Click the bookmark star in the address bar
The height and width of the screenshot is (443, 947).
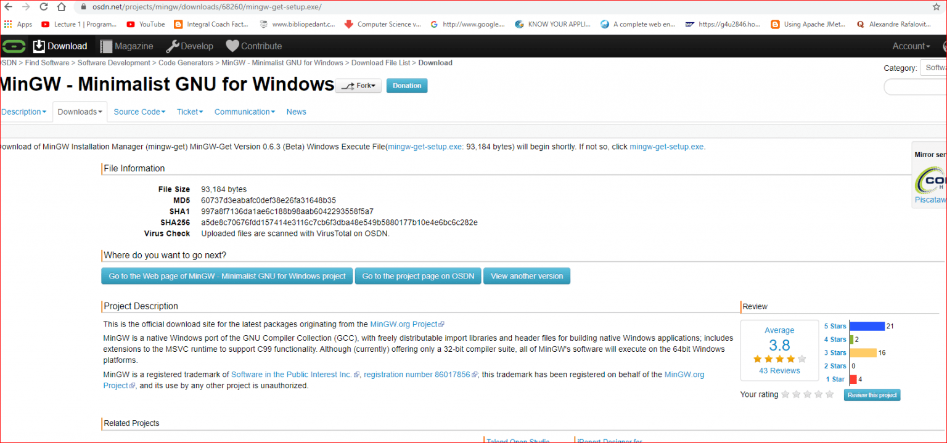point(937,7)
